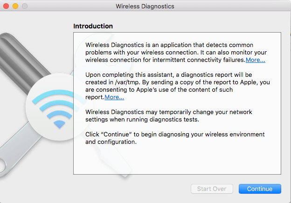Click the paragraph about diagnosing your wireless environment
Screen dimensions: 291x203
(x=175, y=138)
